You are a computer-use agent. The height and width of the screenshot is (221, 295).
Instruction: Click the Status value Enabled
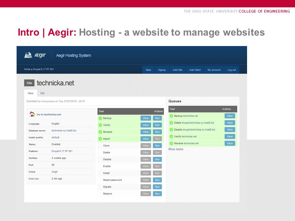[56, 144]
